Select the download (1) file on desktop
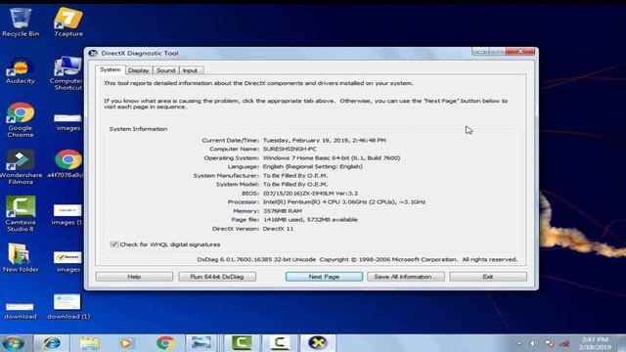 pos(68,307)
